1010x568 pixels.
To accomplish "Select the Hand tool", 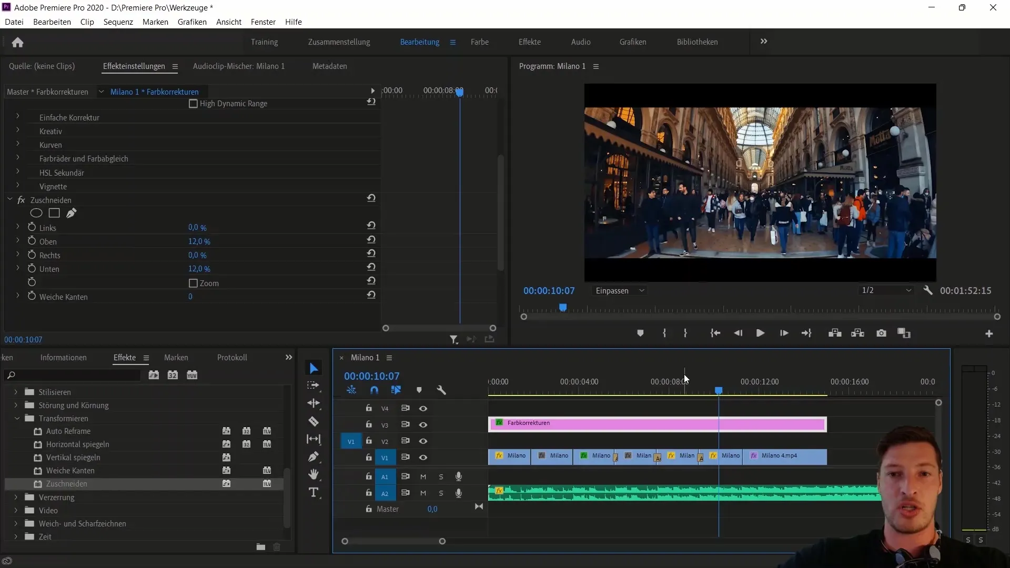I will [x=314, y=474].
